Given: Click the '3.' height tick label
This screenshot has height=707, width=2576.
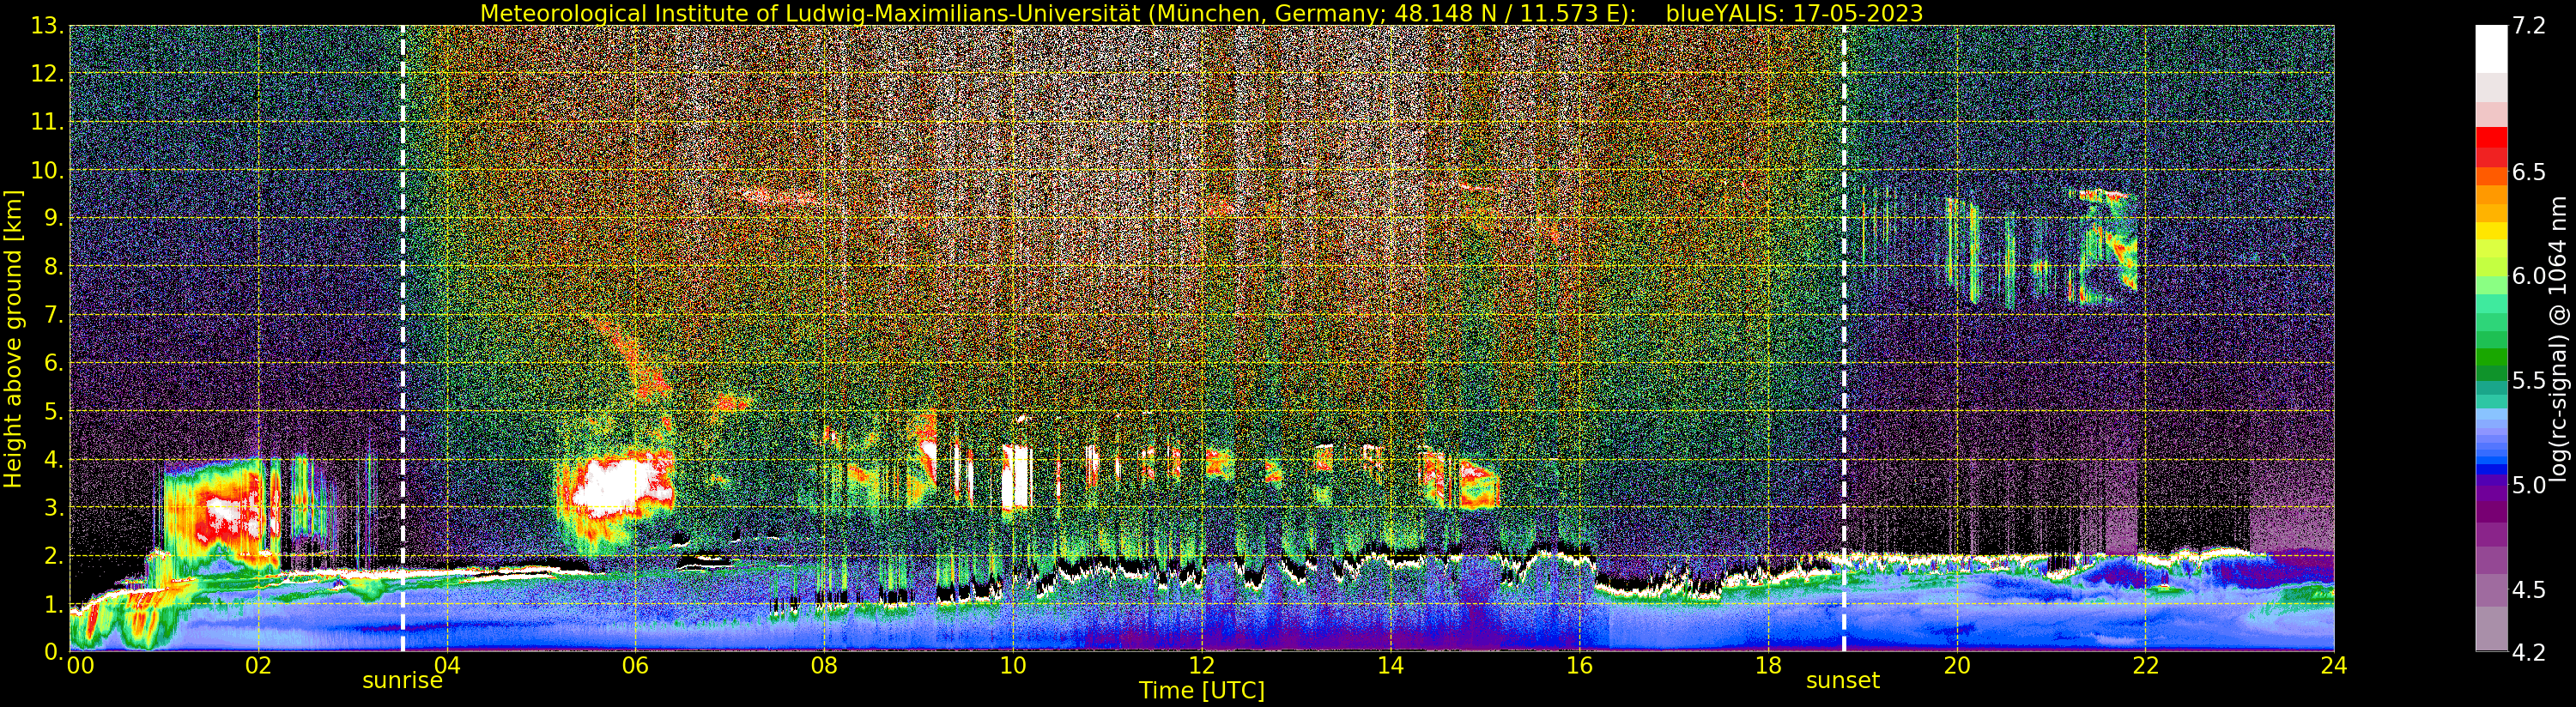Looking at the screenshot, I should tap(54, 507).
